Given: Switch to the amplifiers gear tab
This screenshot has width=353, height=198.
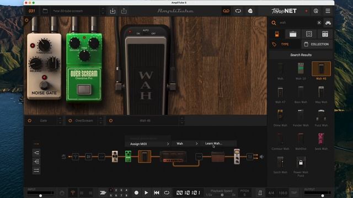Looking at the screenshot, I should (293, 34).
